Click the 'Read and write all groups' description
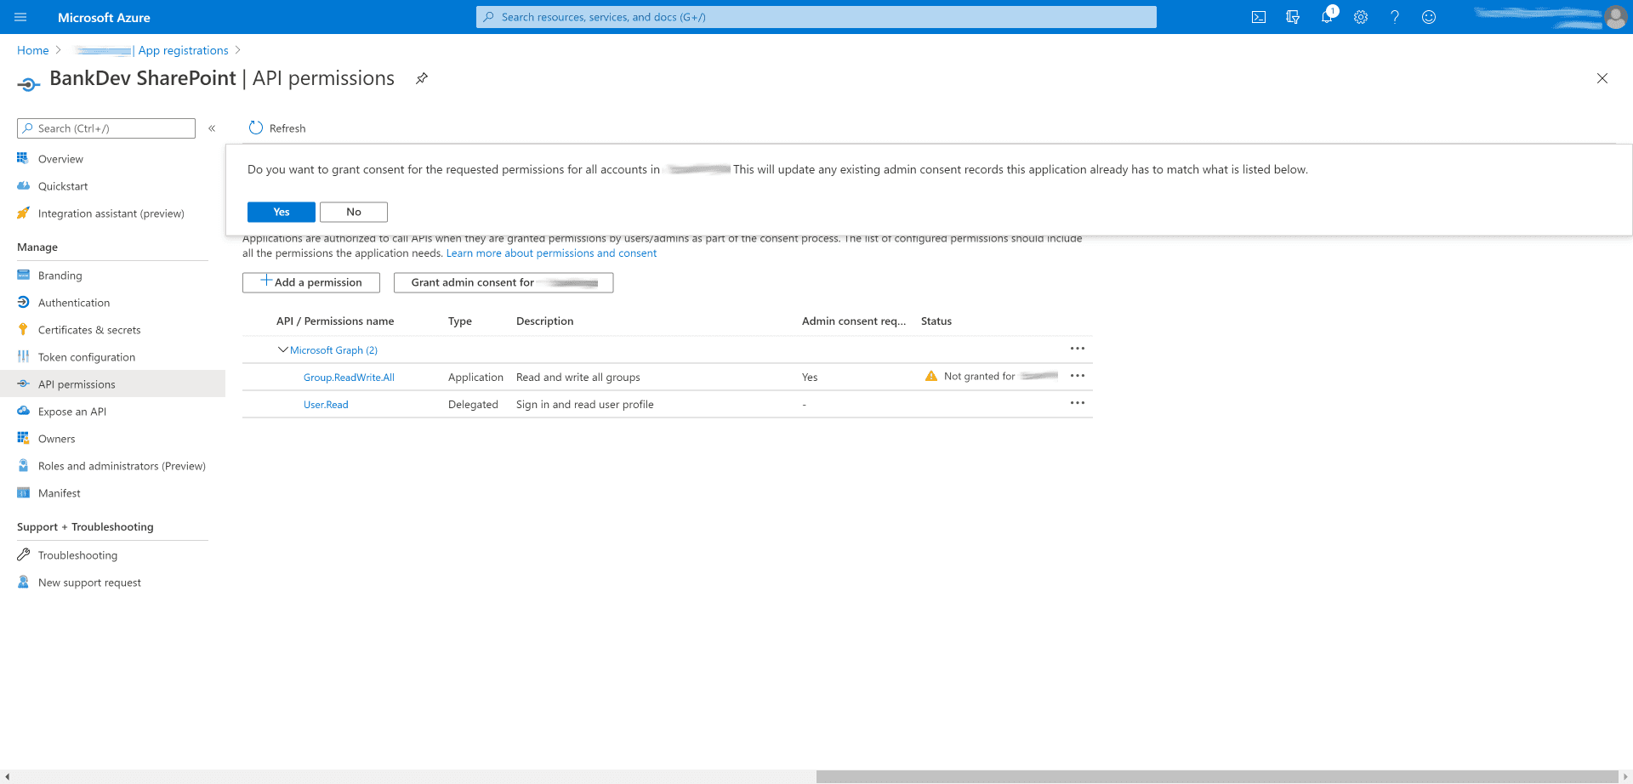Screen dimensions: 1633x784 [578, 378]
